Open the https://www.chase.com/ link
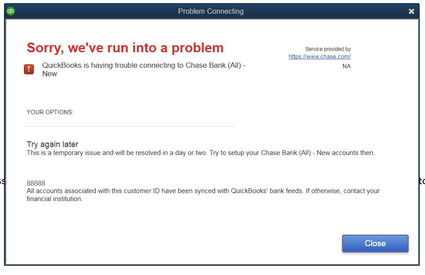This screenshot has height=275, width=425. 319,56
